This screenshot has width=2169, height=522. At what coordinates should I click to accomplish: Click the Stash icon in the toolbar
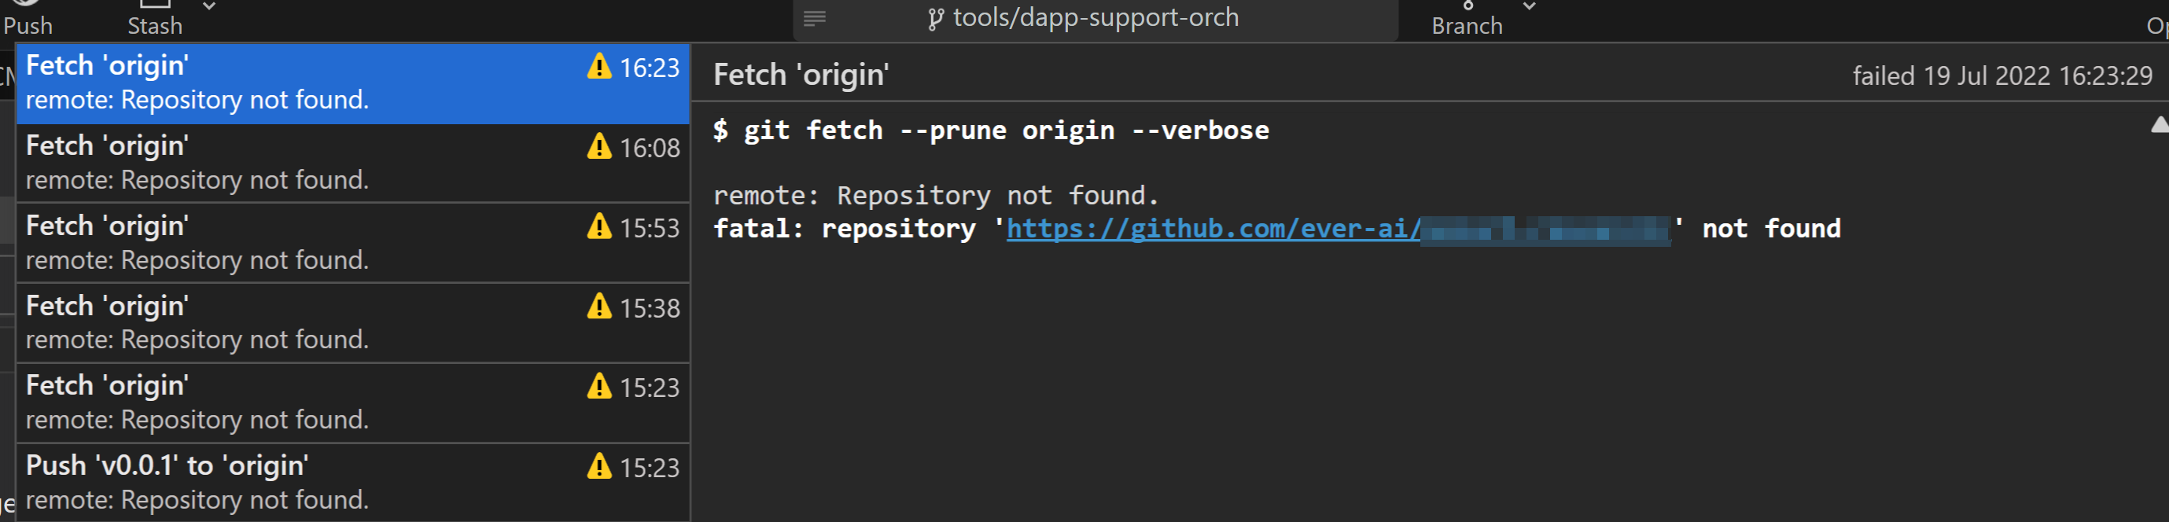click(156, 5)
